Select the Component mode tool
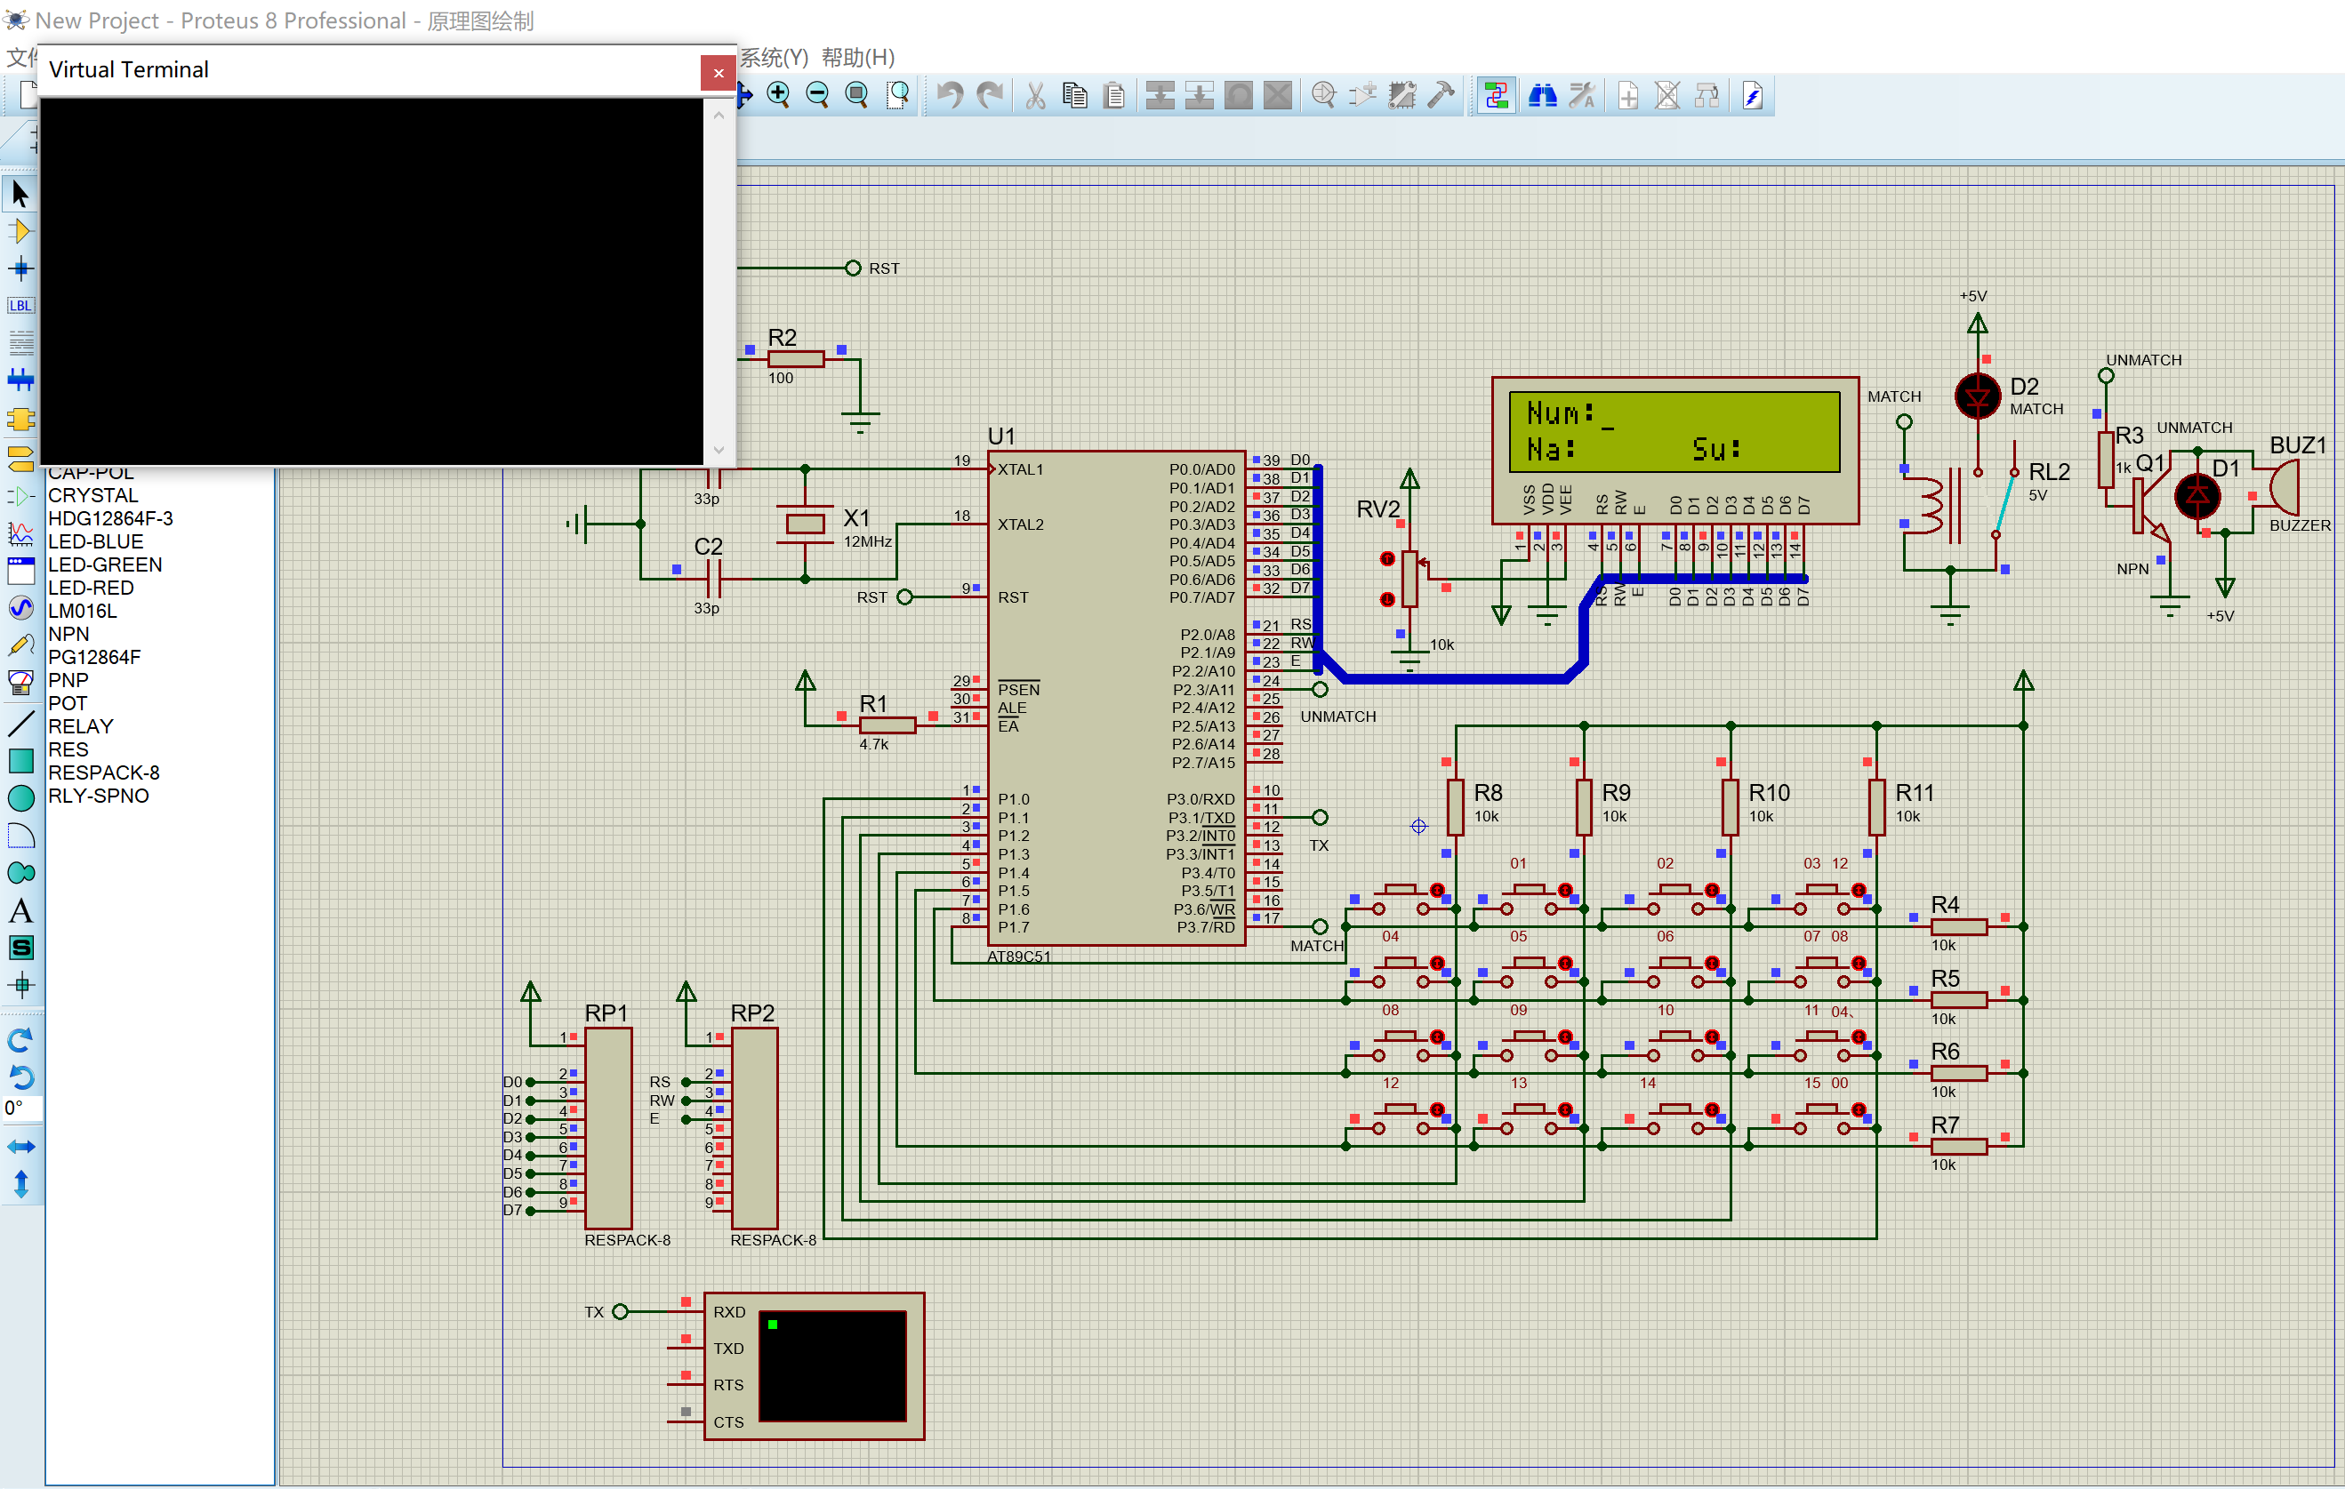 coord(20,232)
